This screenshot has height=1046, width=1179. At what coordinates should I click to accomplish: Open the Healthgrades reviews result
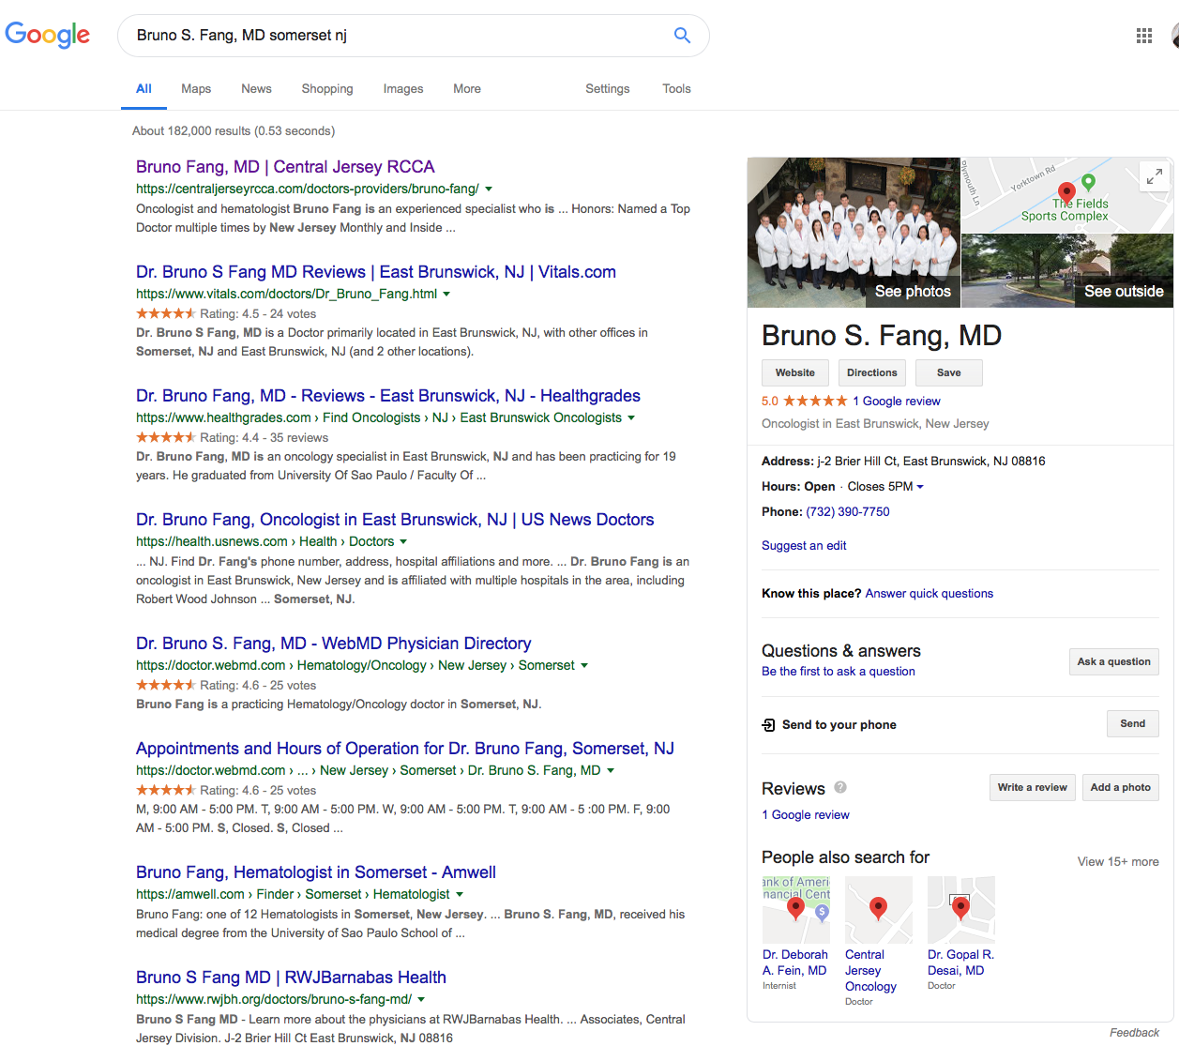pyautogui.click(x=388, y=396)
